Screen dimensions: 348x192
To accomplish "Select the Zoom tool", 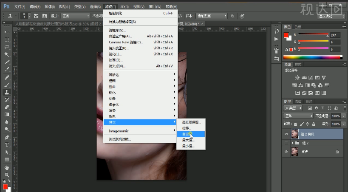I will pos(7,175).
